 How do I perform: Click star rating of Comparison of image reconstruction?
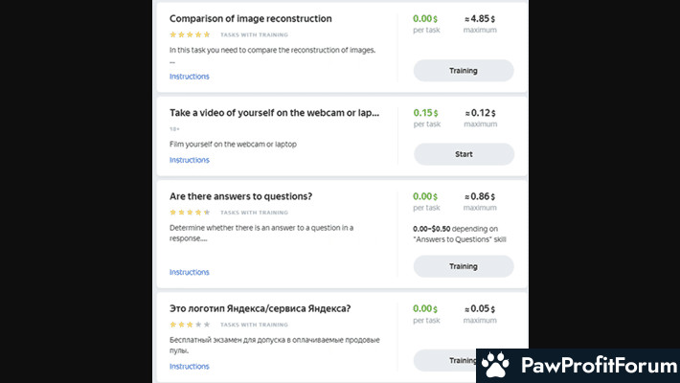tap(190, 34)
